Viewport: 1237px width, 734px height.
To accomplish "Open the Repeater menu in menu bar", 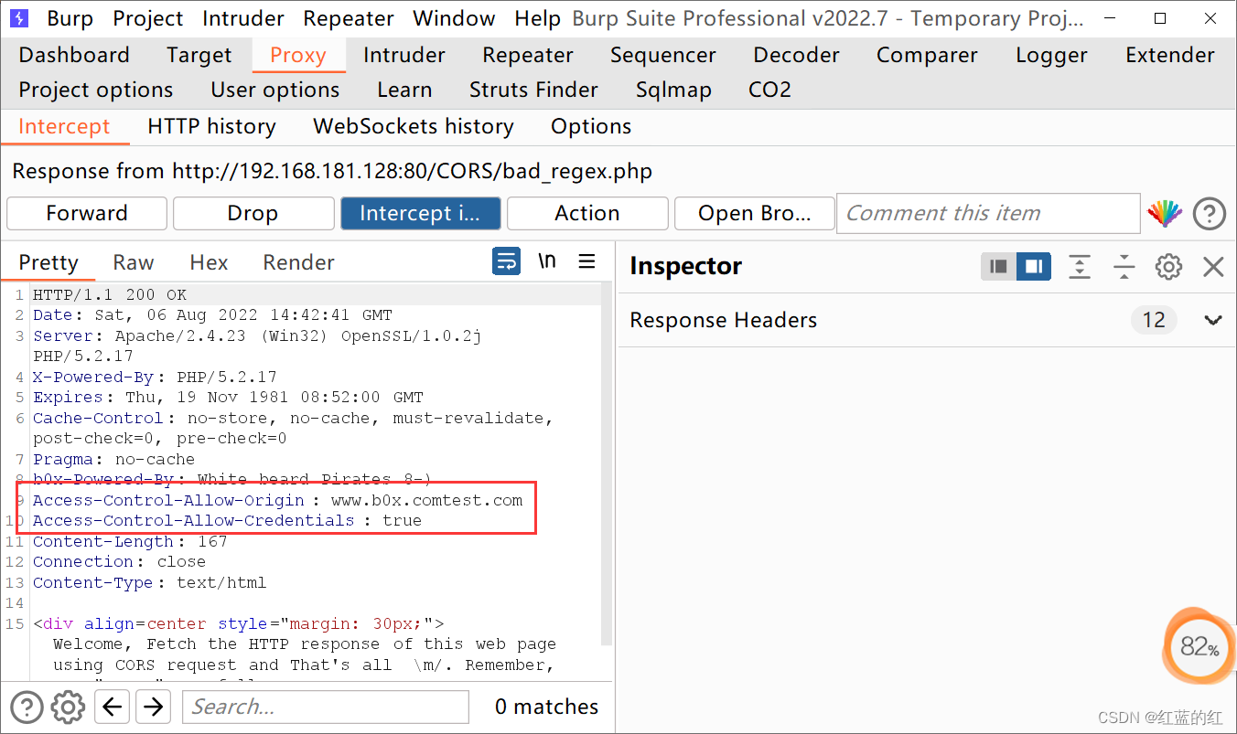I will pyautogui.click(x=349, y=18).
